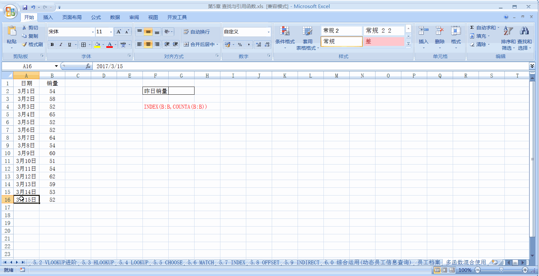Open the Font group dialog launcher
This screenshot has height=276, width=539.
click(129, 56)
